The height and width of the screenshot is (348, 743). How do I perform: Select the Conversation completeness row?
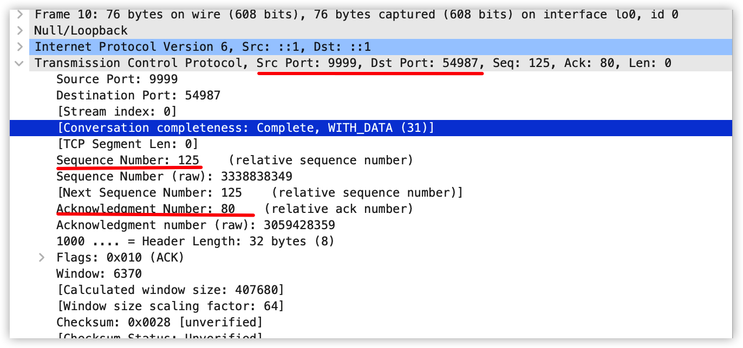point(245,128)
